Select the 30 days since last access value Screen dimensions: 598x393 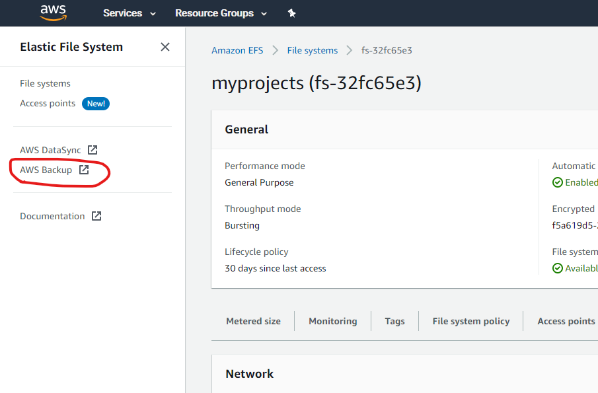click(x=276, y=268)
